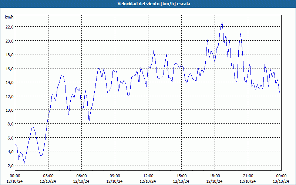This screenshot has height=185, width=296.
Task: Click the '09:00' time axis label
Action: [115, 176]
